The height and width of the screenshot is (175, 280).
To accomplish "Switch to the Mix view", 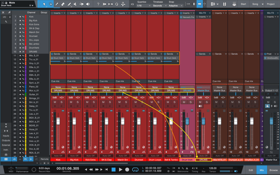I will click(x=262, y=170).
